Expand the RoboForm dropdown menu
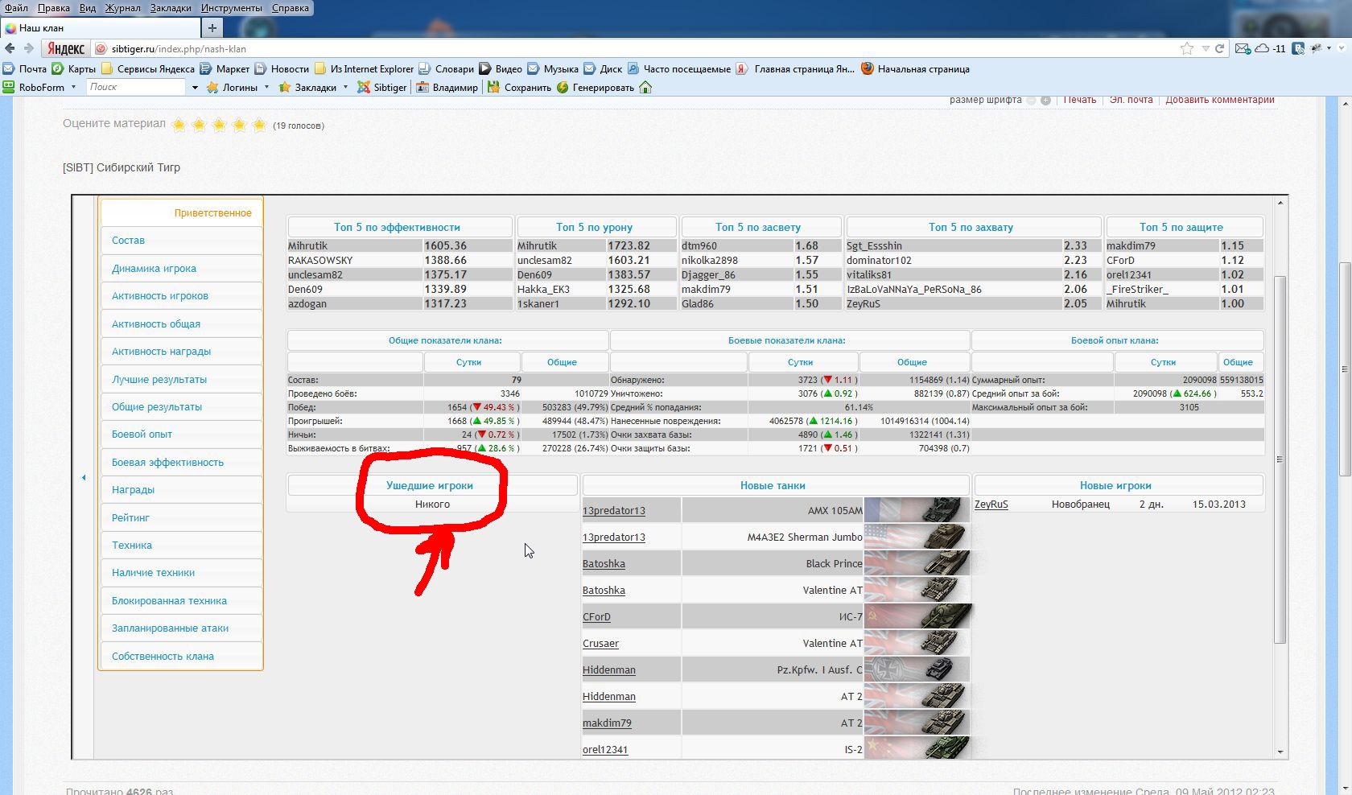This screenshot has height=795, width=1352. click(73, 88)
